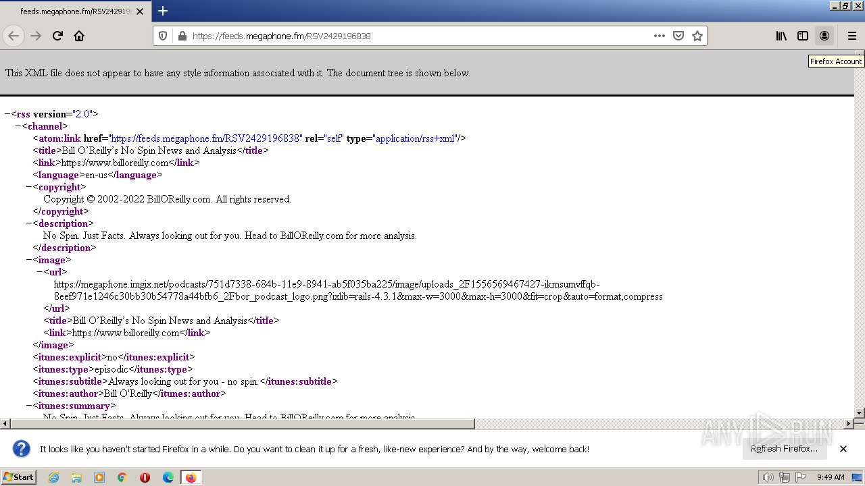The image size is (865, 486).
Task: Open File Explorer from the taskbar
Action: click(x=76, y=477)
